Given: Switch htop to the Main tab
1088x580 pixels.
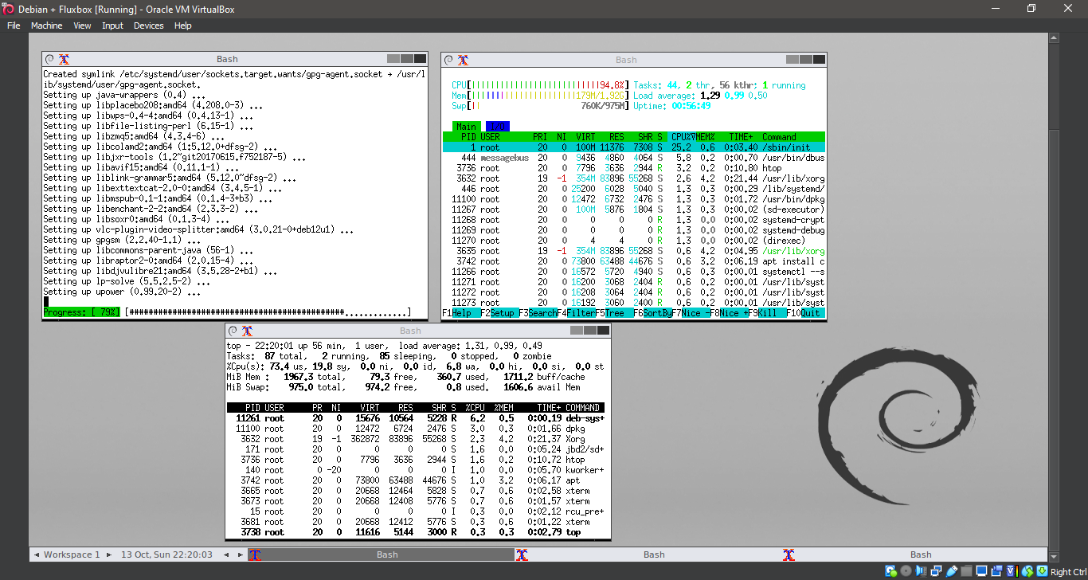Looking at the screenshot, I should tap(466, 126).
